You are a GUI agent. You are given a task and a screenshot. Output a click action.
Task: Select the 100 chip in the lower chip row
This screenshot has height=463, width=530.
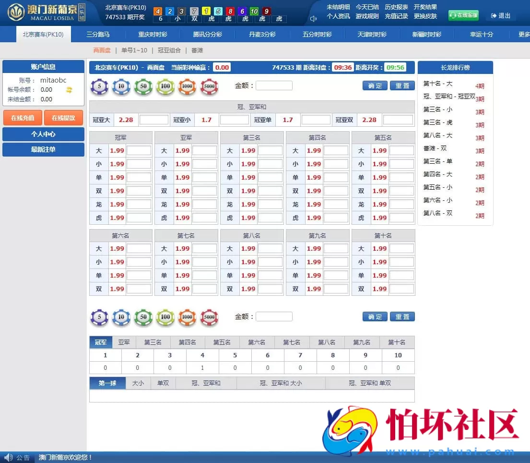coord(165,317)
